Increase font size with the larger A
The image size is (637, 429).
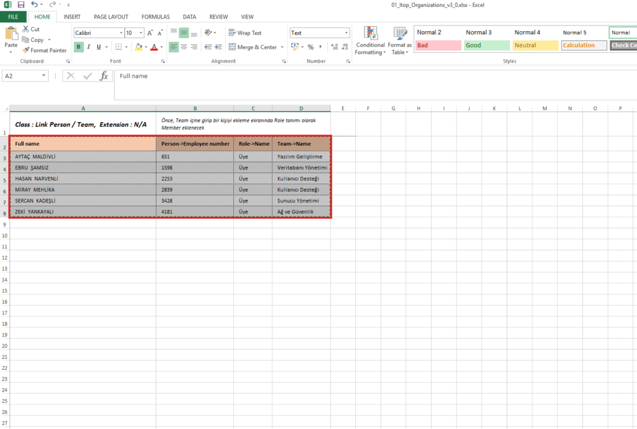click(x=150, y=33)
